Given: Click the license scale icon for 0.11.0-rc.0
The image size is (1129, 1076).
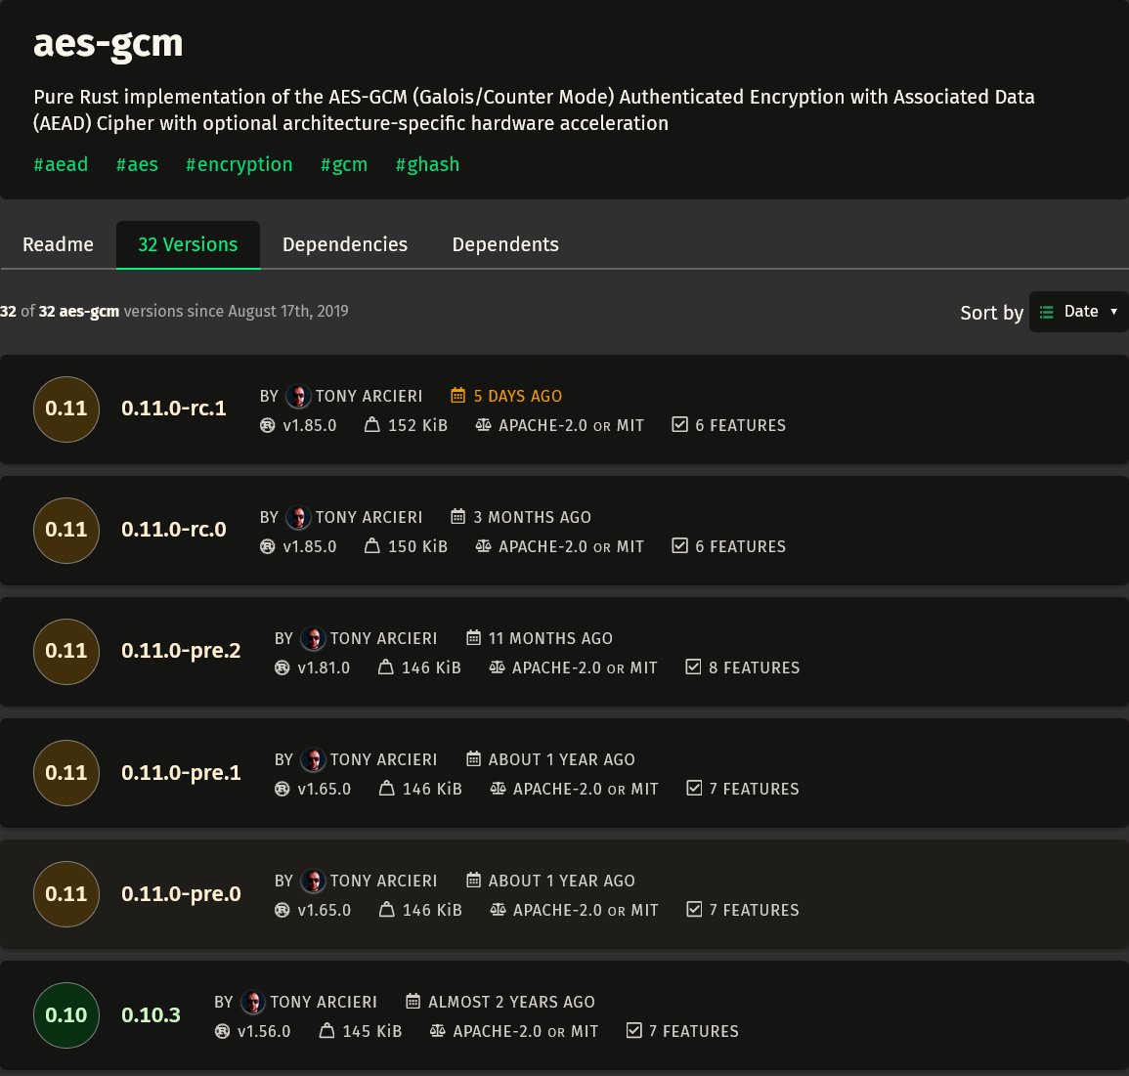Looking at the screenshot, I should (483, 545).
